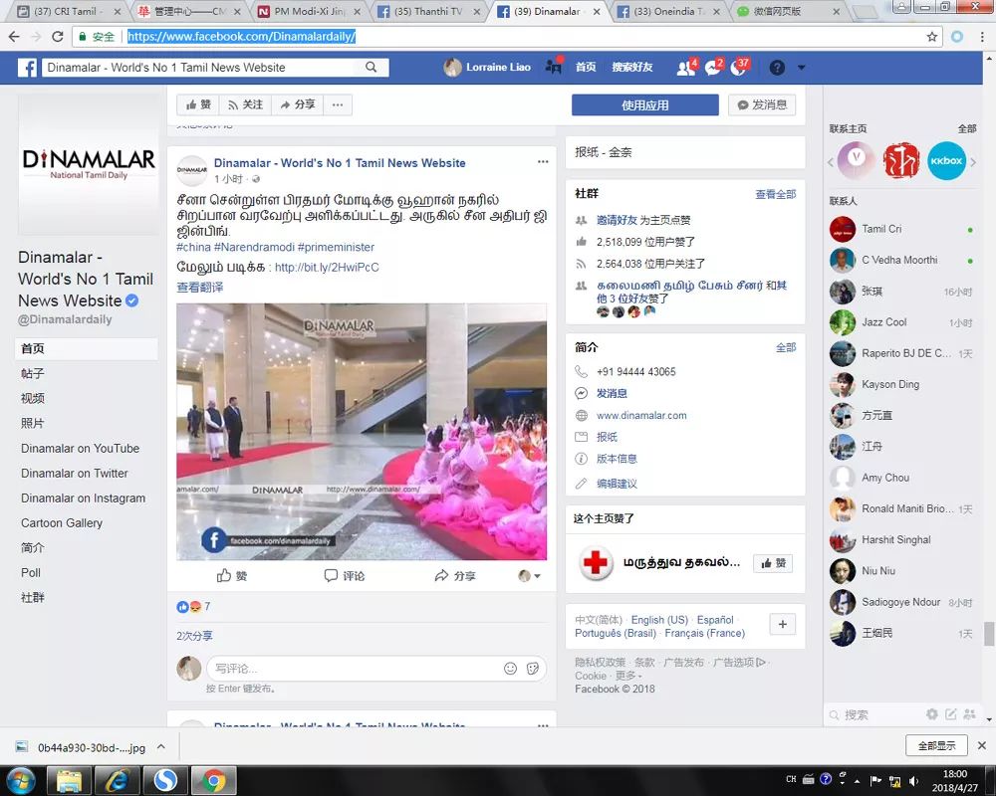Select 照片 in left page menu
Screen dimensions: 996x796
pos(33,423)
